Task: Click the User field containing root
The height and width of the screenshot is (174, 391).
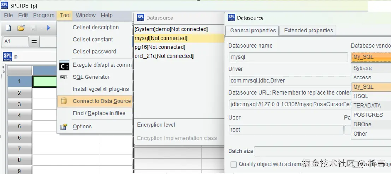Action: click(286, 130)
